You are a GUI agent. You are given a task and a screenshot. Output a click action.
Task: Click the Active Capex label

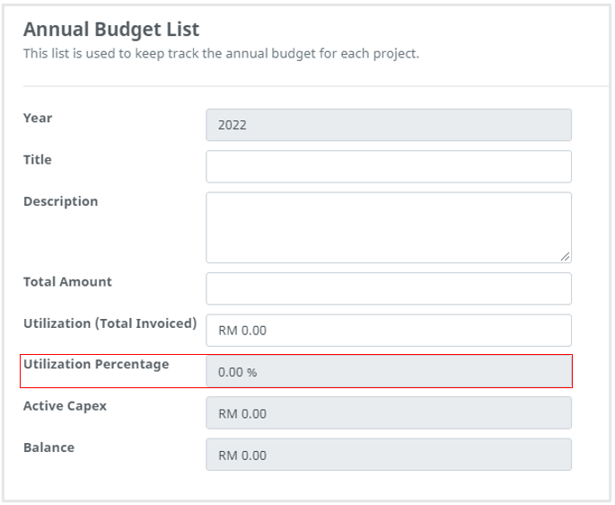coord(66,406)
